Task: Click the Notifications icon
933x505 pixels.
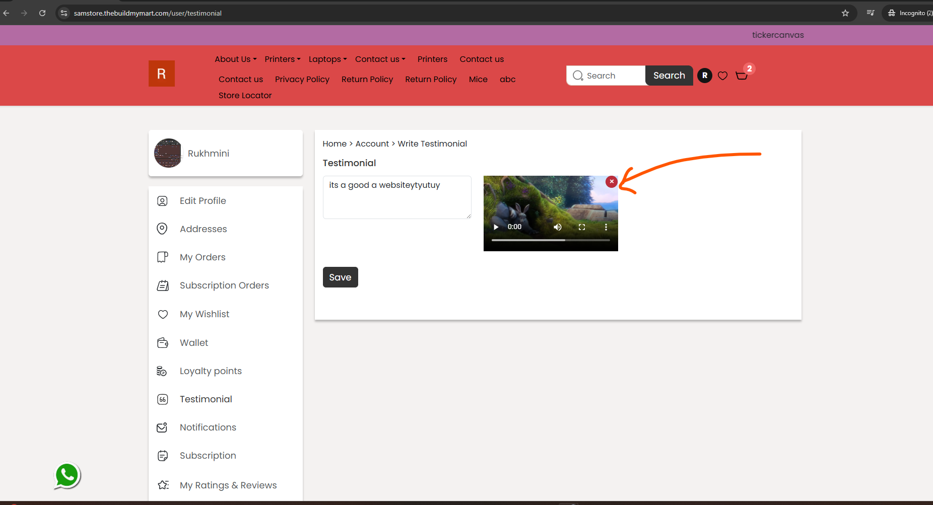Action: coord(162,427)
